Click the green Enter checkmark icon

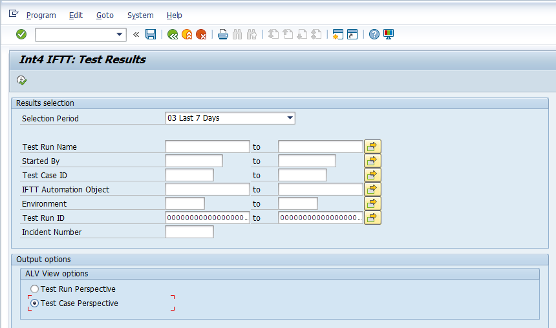tap(21, 34)
